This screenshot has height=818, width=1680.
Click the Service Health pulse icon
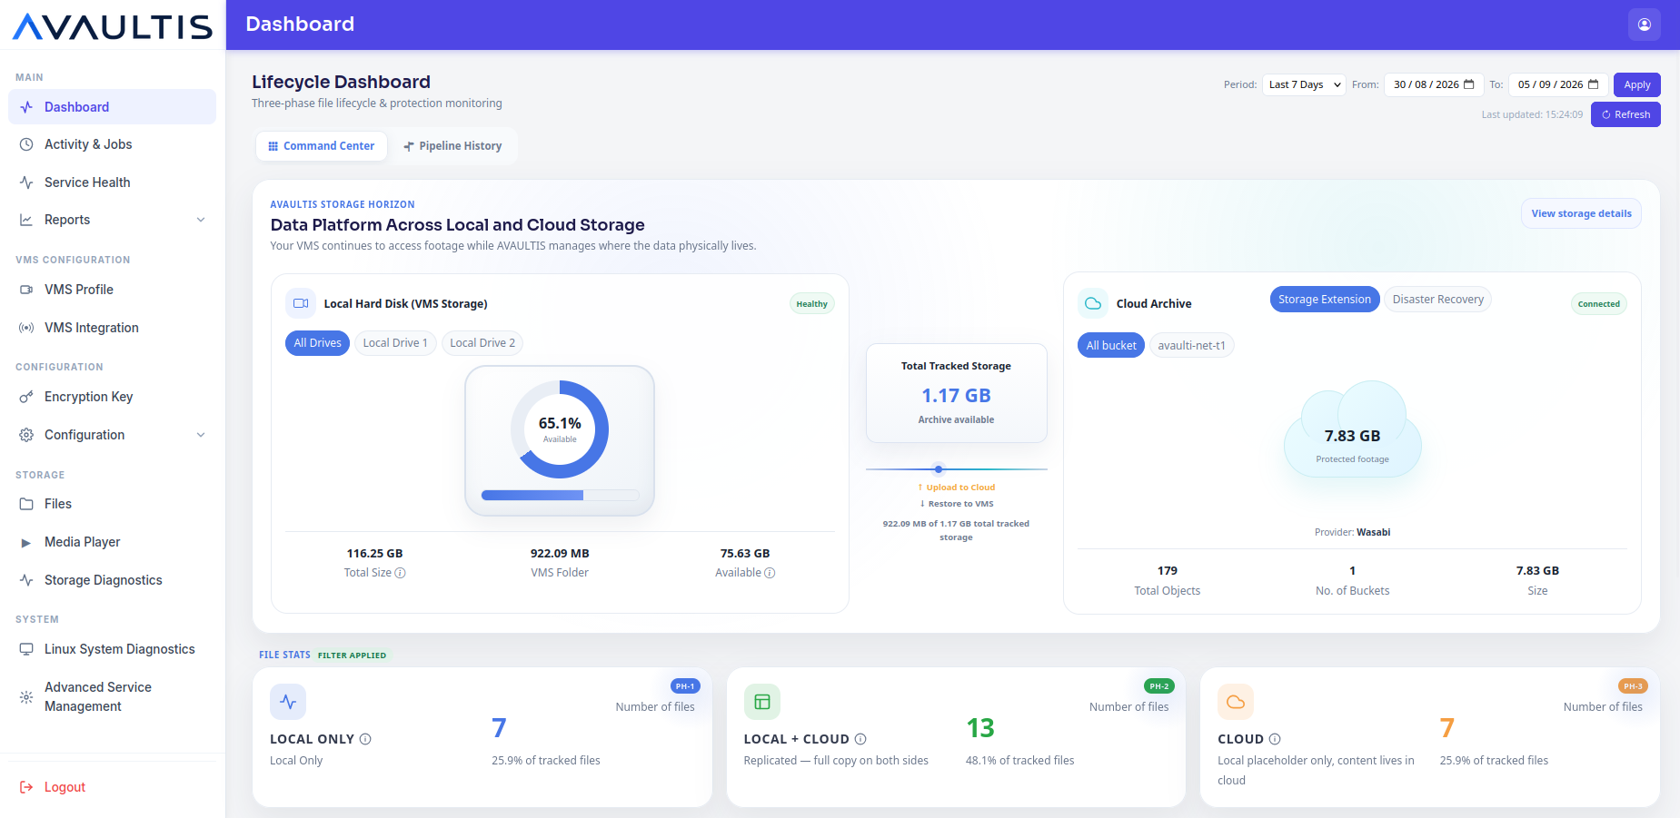pos(26,182)
